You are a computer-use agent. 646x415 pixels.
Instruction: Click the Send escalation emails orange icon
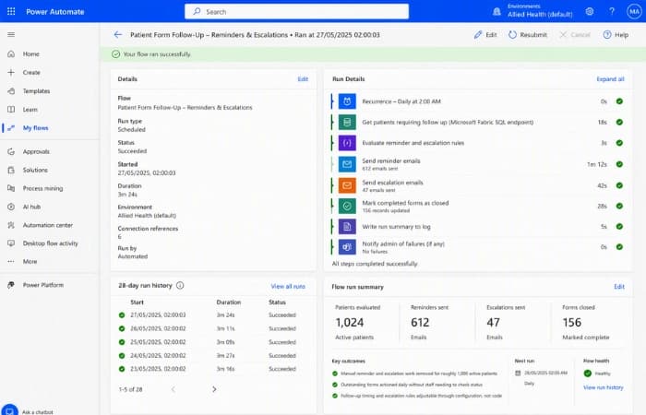pos(347,185)
